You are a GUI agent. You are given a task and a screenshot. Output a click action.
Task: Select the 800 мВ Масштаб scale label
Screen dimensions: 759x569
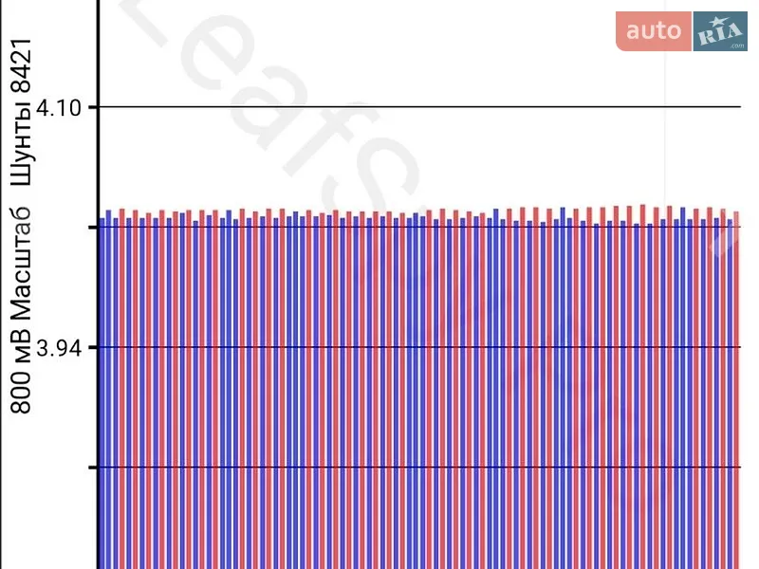click(x=21, y=311)
